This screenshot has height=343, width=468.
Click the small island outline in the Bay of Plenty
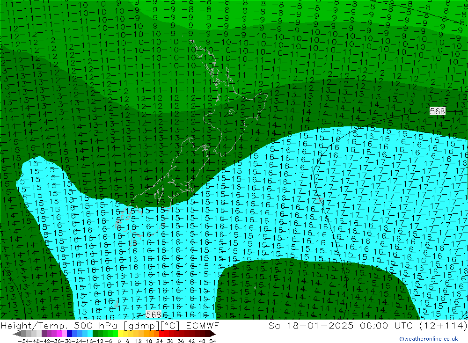point(232,112)
